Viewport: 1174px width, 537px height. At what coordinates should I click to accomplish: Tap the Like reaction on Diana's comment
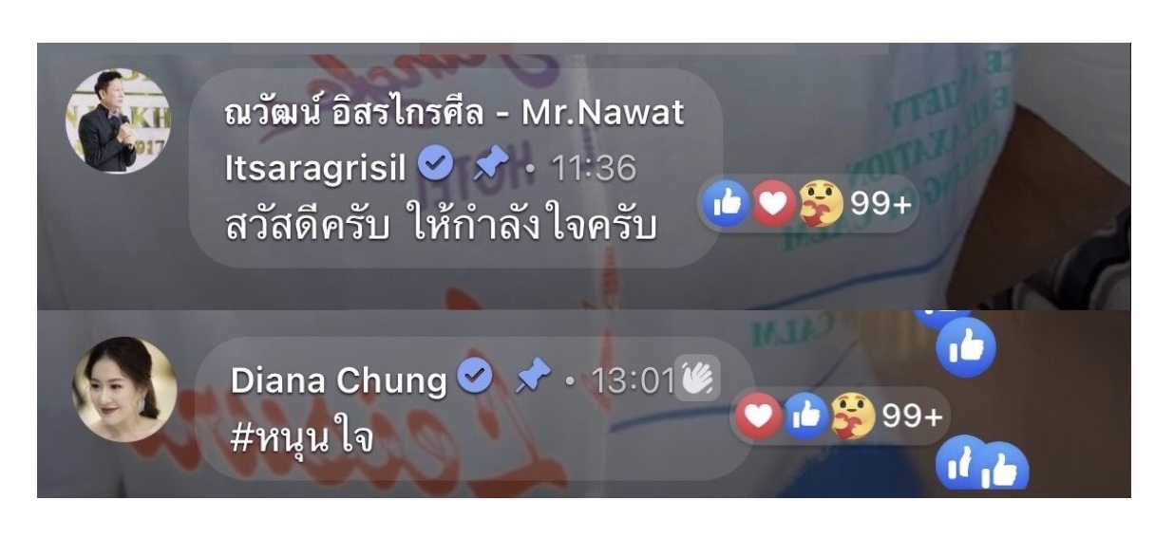pyautogui.click(x=807, y=417)
